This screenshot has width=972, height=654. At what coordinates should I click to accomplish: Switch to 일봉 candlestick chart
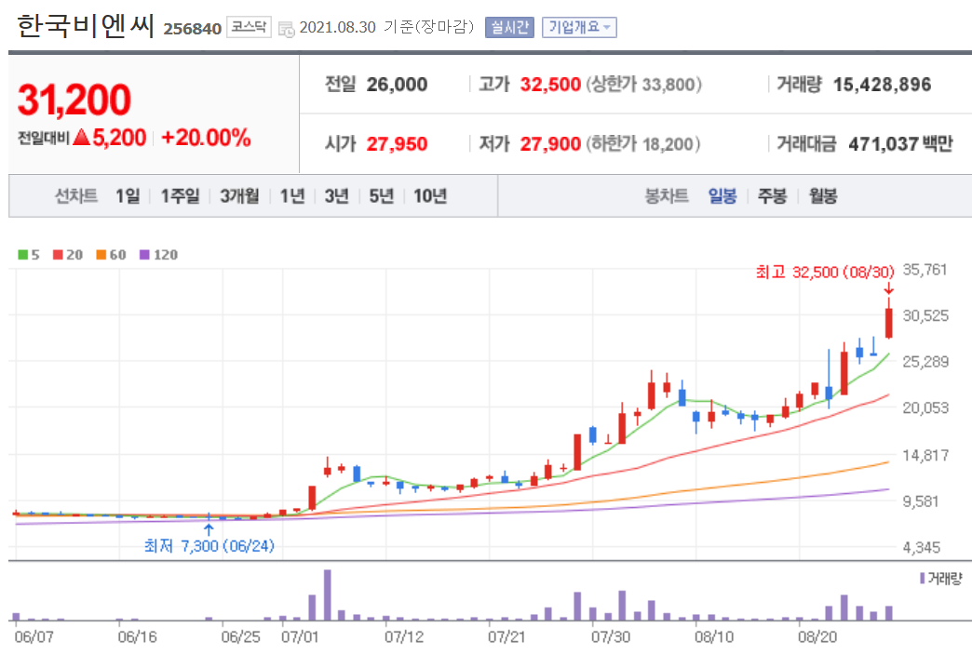tap(722, 196)
